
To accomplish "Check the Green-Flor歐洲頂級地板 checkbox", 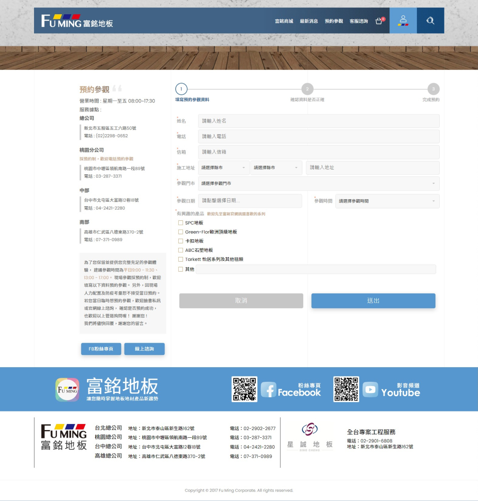I will (x=180, y=232).
